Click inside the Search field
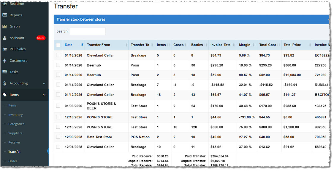 pyautogui.click(x=88, y=31)
